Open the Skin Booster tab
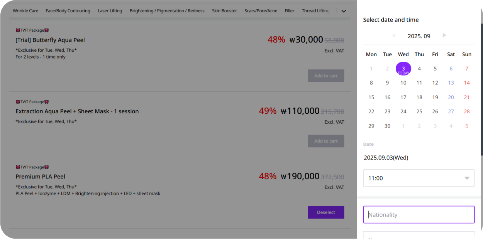 224,11
